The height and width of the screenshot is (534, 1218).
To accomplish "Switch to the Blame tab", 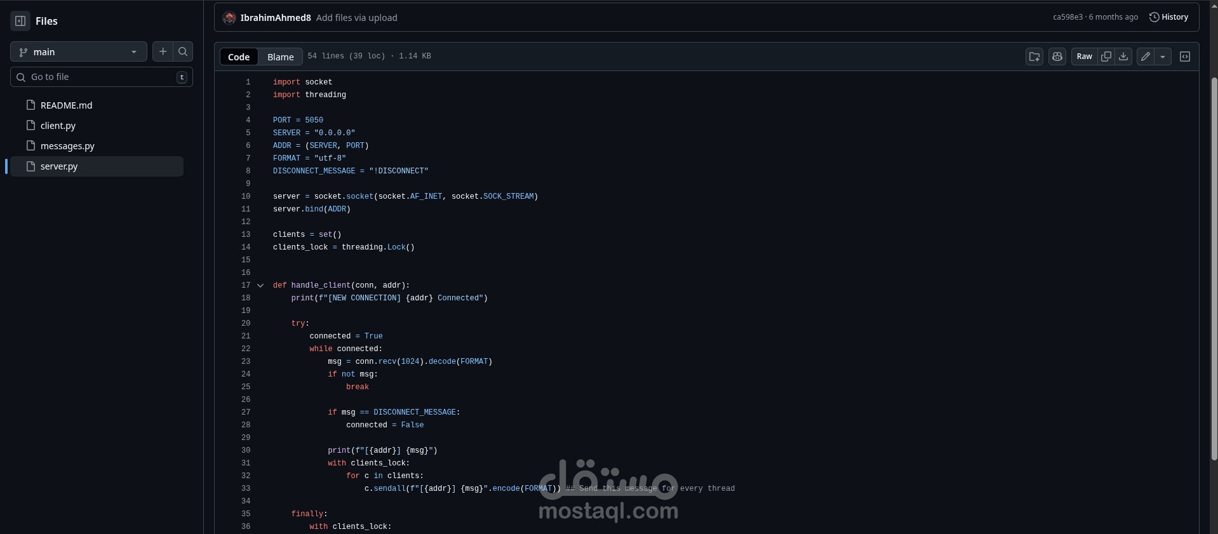I will pyautogui.click(x=280, y=57).
